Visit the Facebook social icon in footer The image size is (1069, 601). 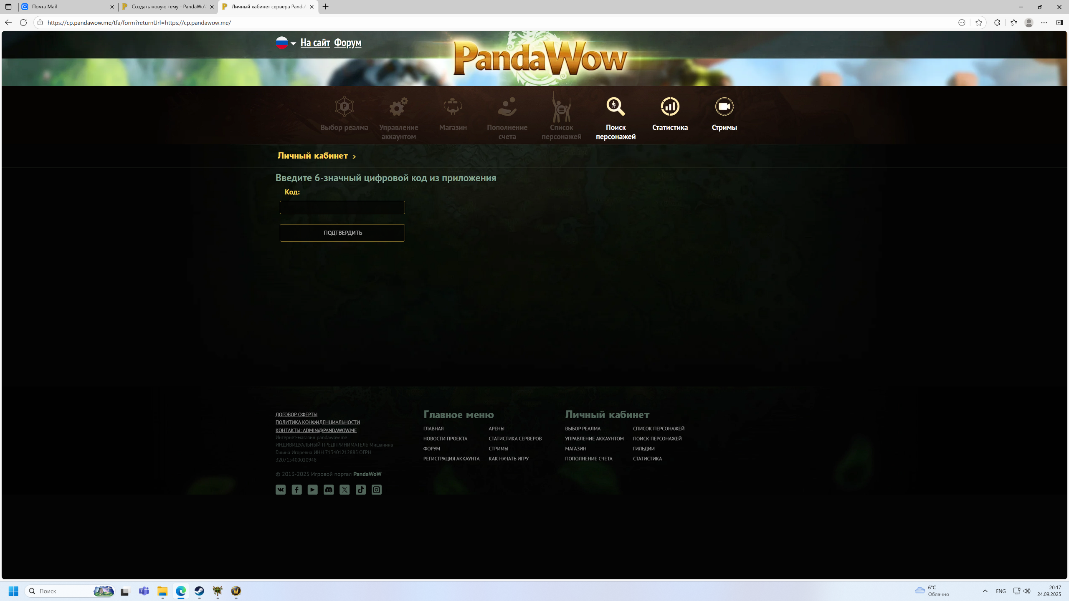[296, 490]
